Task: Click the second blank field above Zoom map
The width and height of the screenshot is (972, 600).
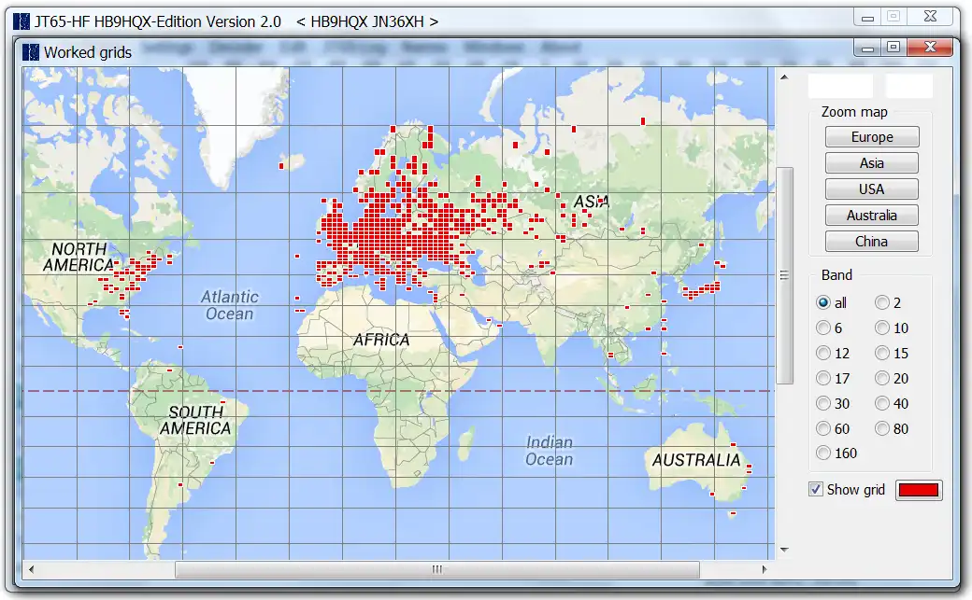Action: pyautogui.click(x=908, y=86)
